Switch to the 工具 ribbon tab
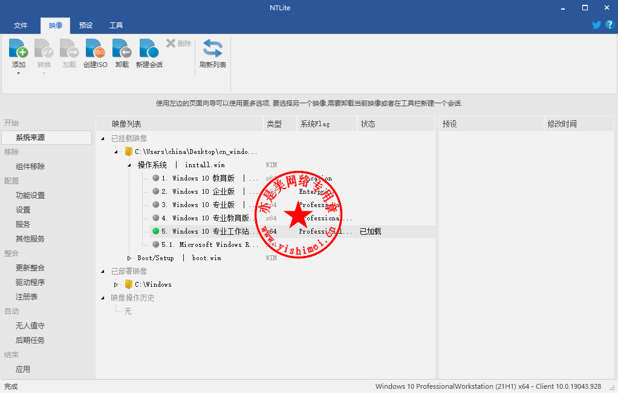 click(x=116, y=25)
